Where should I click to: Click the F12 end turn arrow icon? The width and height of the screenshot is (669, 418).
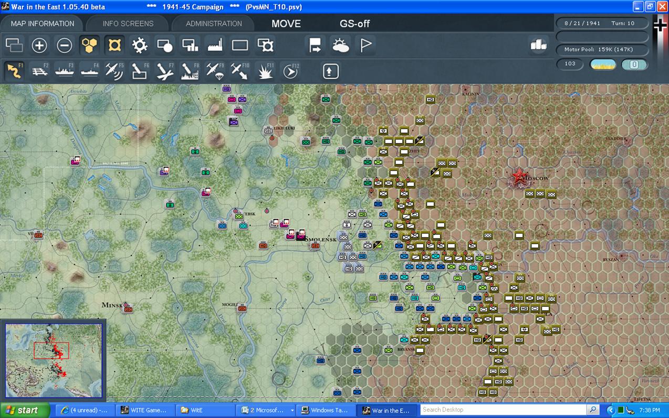290,71
